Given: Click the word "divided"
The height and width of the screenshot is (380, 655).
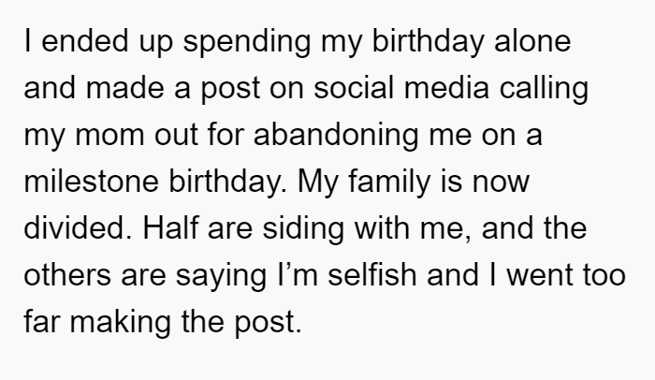Looking at the screenshot, I should click(x=78, y=228).
